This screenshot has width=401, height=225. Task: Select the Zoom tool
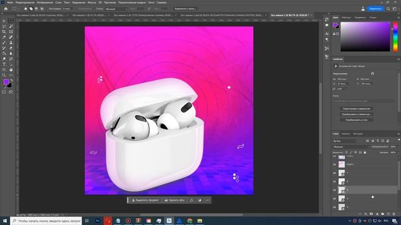(4, 75)
